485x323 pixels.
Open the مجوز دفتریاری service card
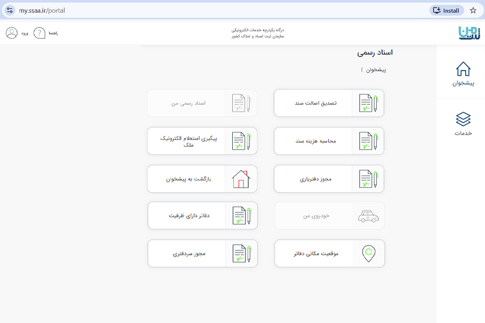pos(329,178)
